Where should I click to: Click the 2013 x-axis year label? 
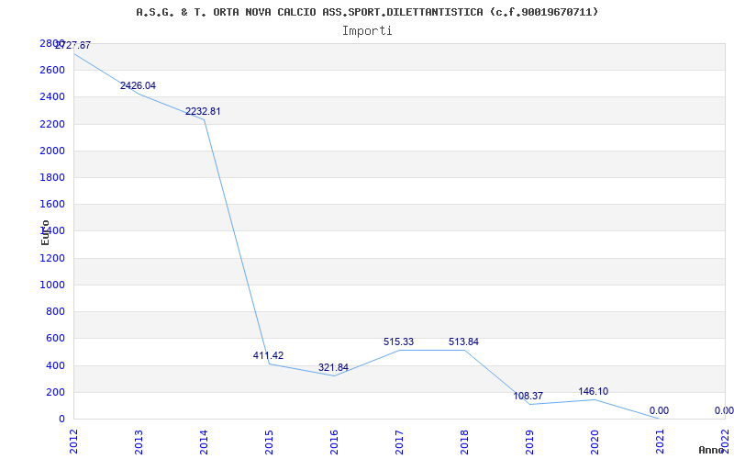pos(139,441)
